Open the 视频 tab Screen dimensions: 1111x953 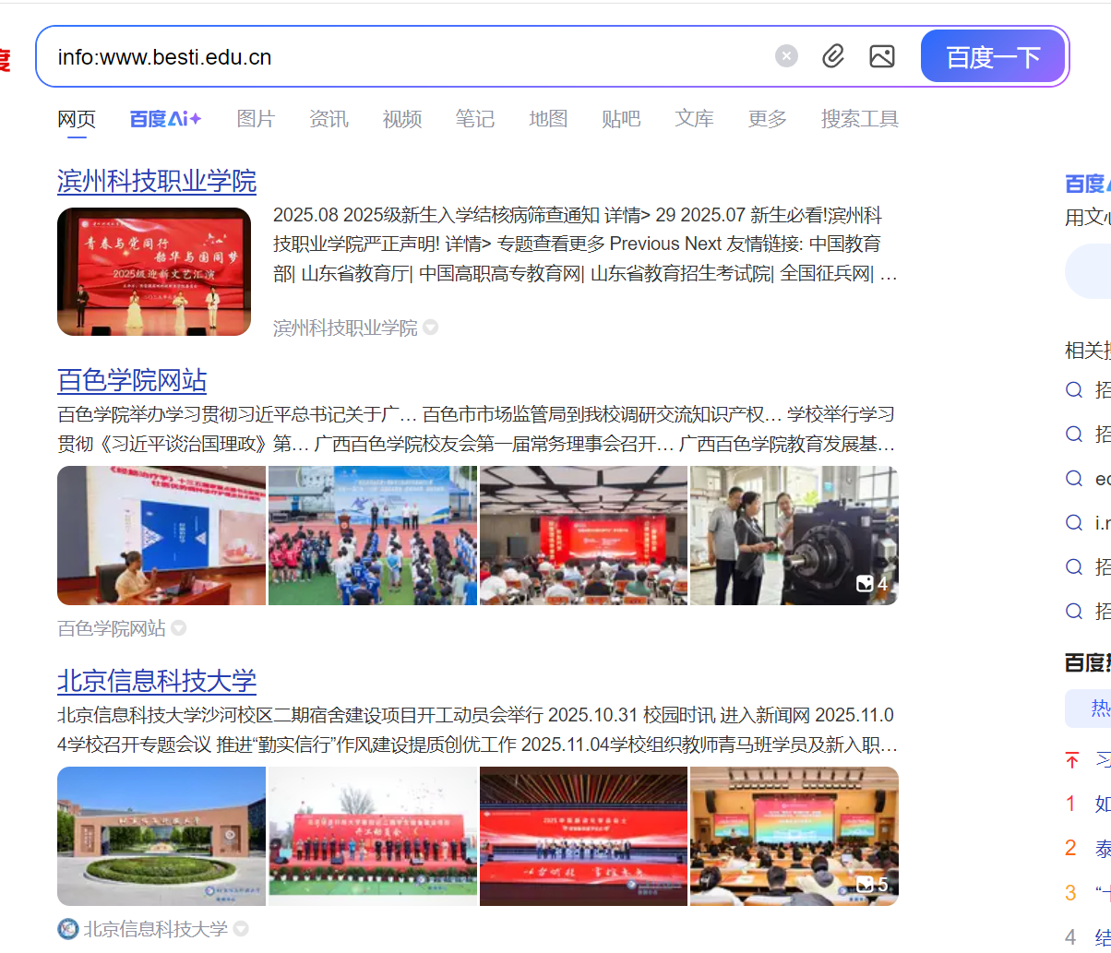[402, 118]
